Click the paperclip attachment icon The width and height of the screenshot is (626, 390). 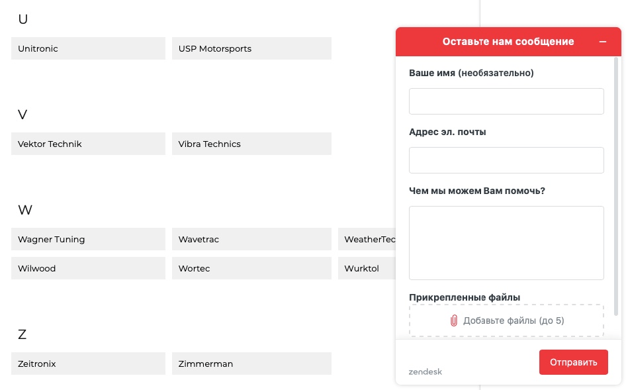coord(454,320)
